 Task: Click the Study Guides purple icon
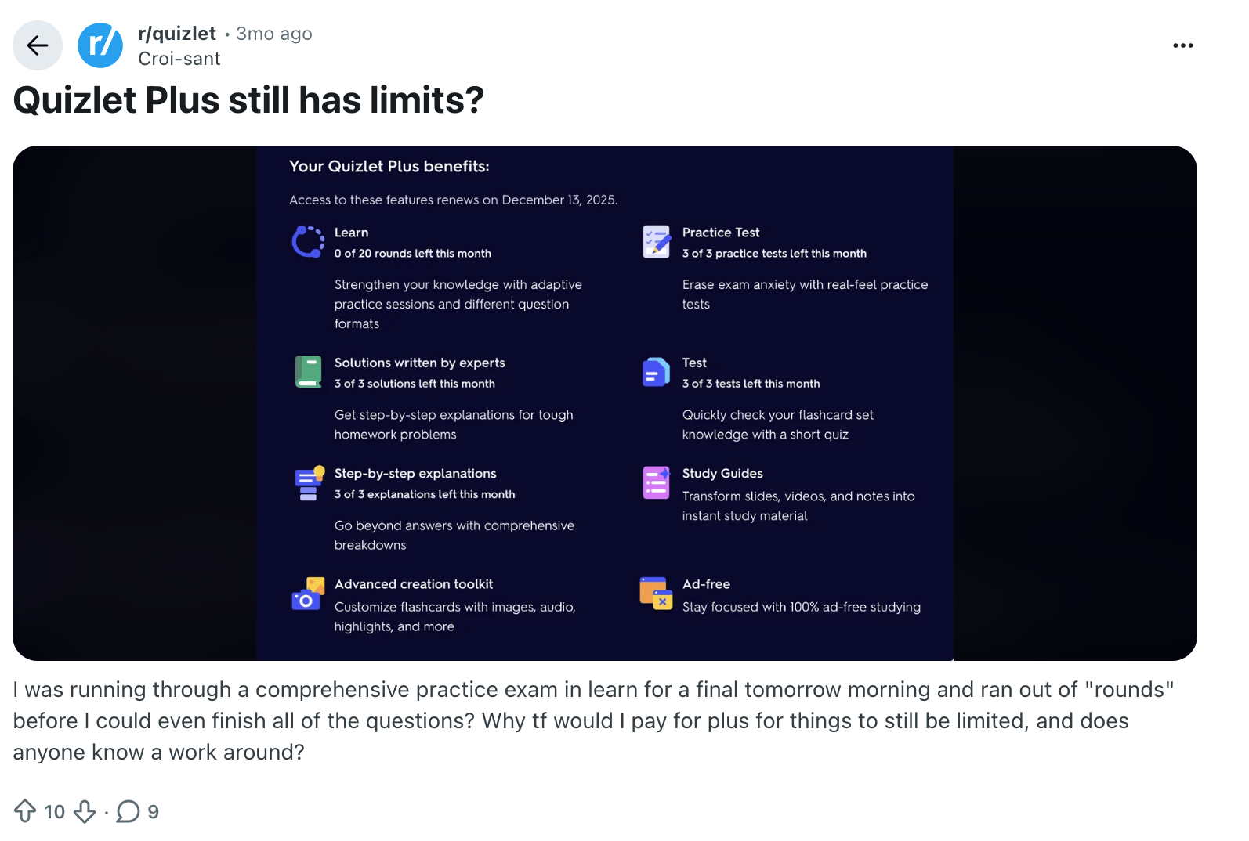pos(656,482)
